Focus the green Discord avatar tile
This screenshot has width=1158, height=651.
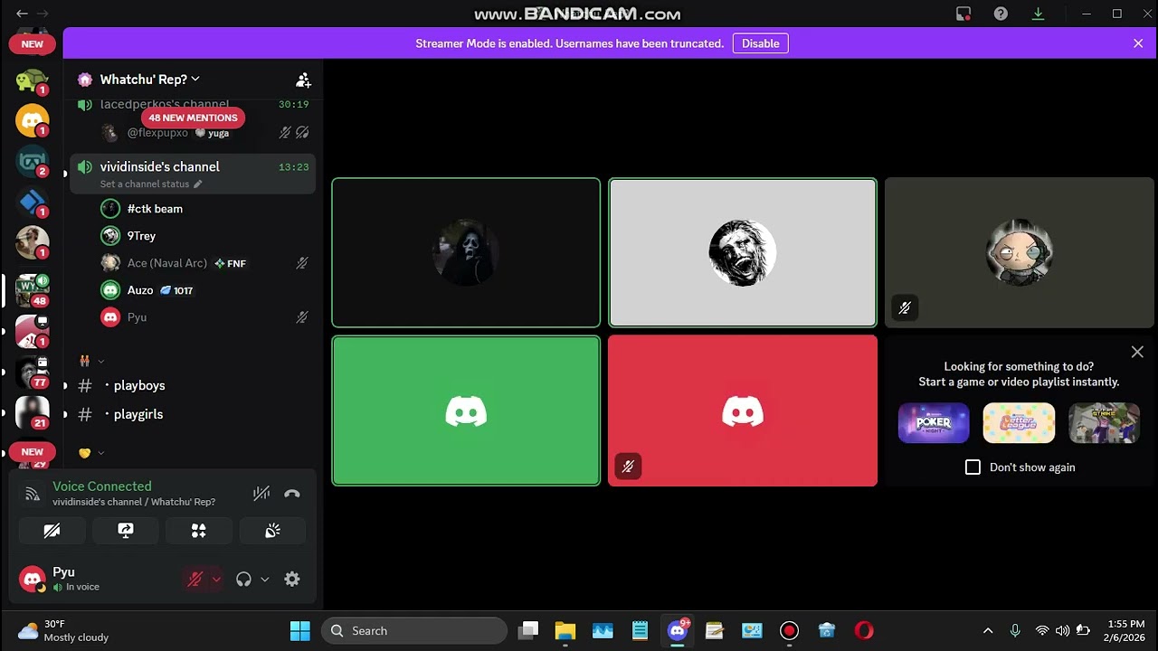pyautogui.click(x=466, y=411)
